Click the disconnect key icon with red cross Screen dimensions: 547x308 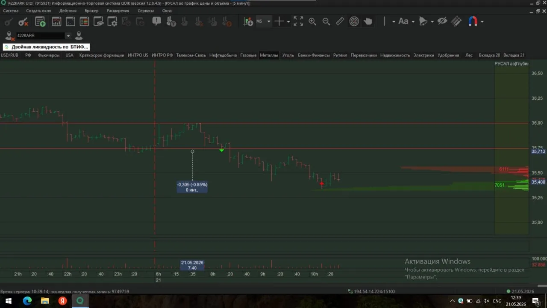point(23,21)
